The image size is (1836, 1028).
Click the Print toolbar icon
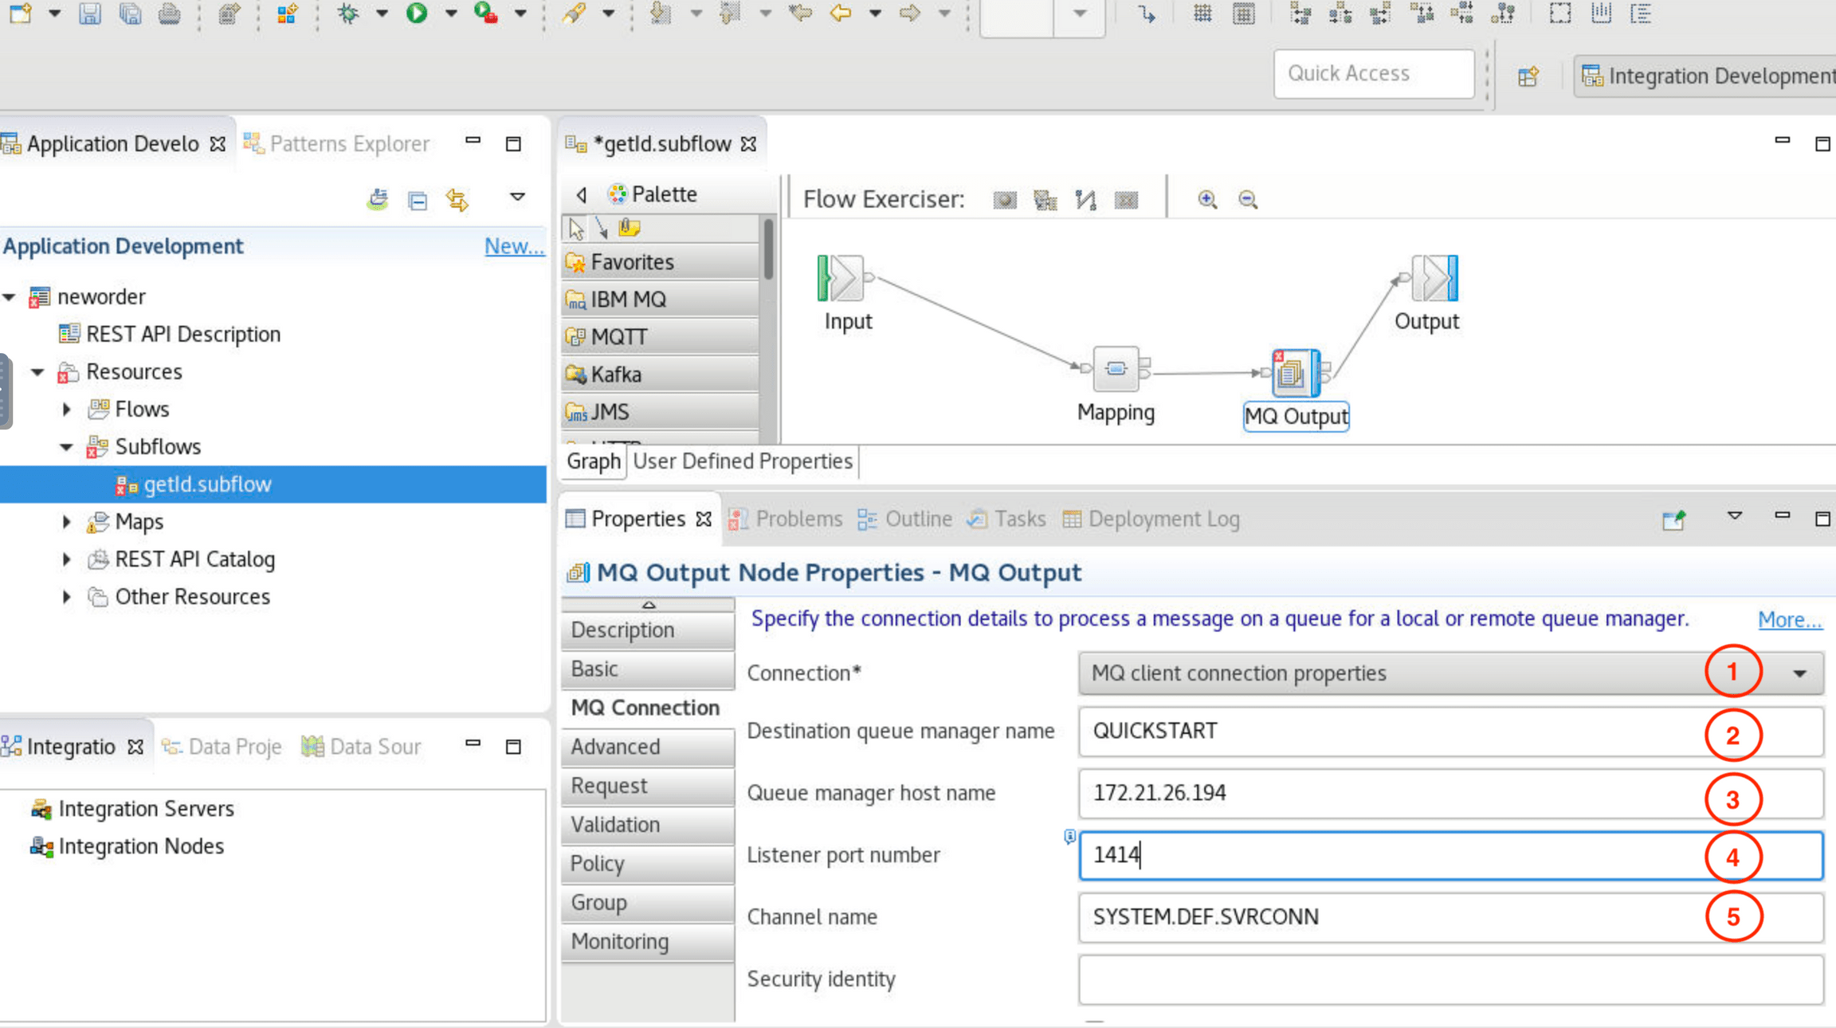pyautogui.click(x=169, y=14)
